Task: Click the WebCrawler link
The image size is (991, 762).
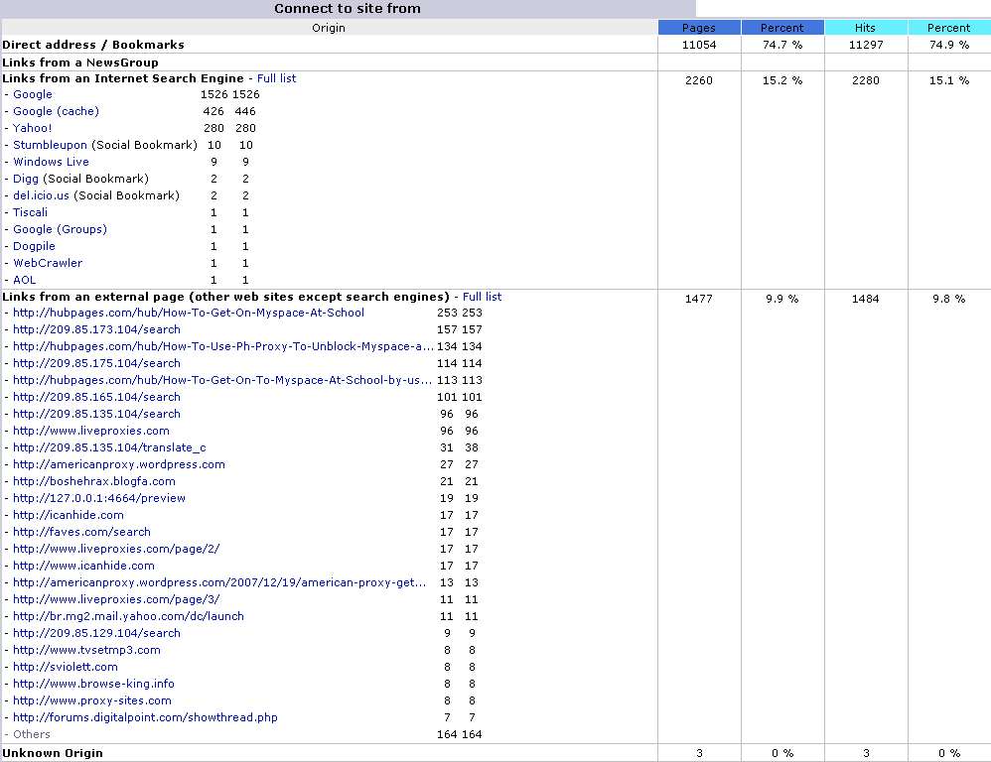Action: (x=48, y=263)
